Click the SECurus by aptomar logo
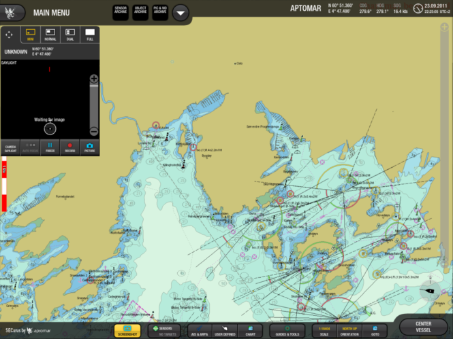This screenshot has height=339, width=453. (x=28, y=331)
